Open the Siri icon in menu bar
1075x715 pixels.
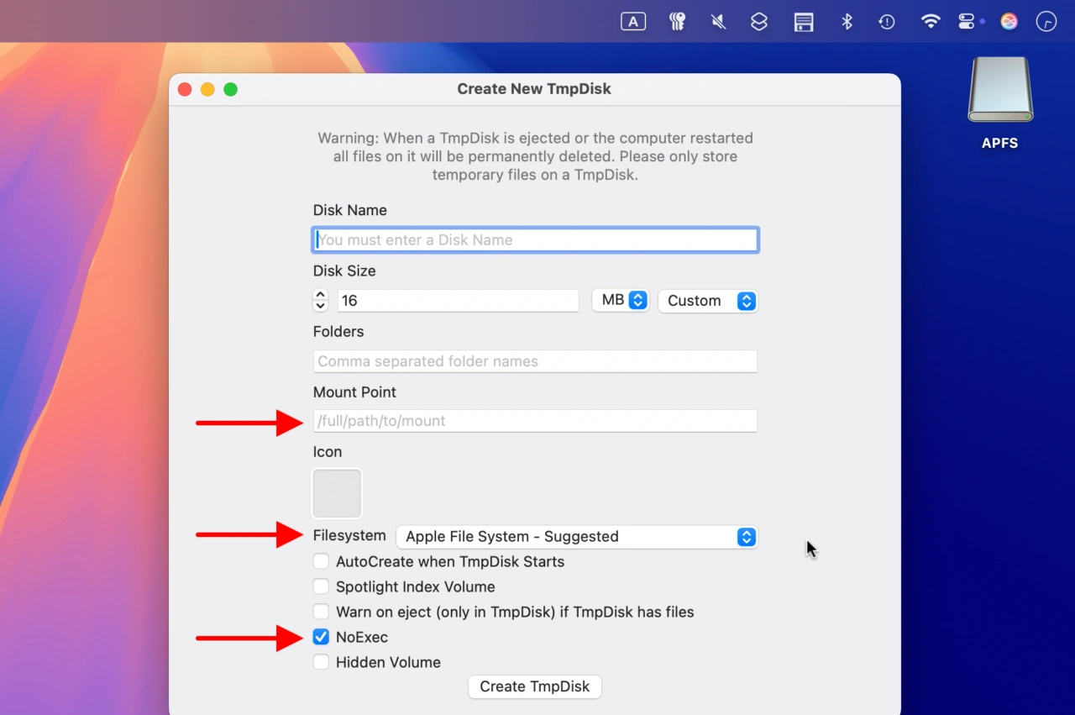click(1009, 22)
